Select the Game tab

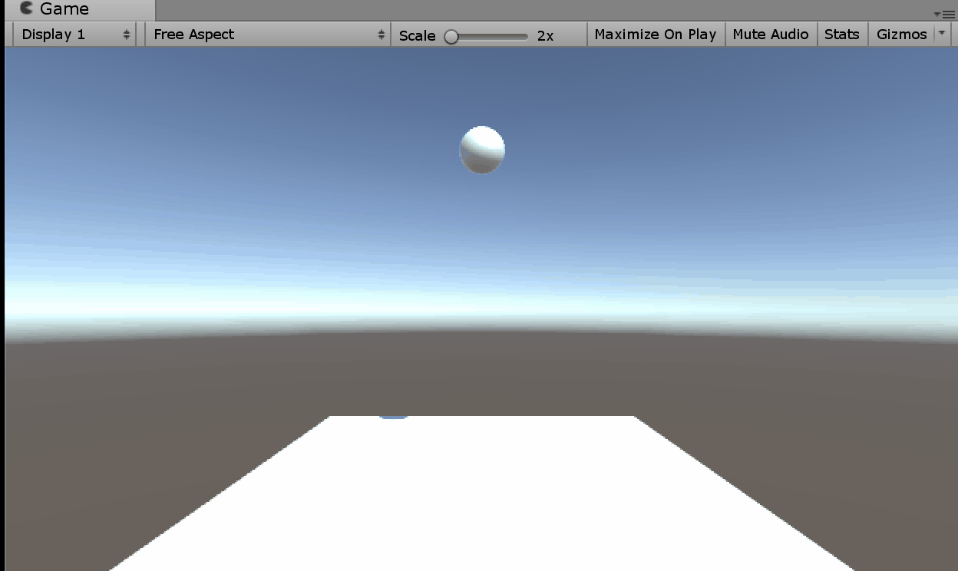pyautogui.click(x=64, y=9)
